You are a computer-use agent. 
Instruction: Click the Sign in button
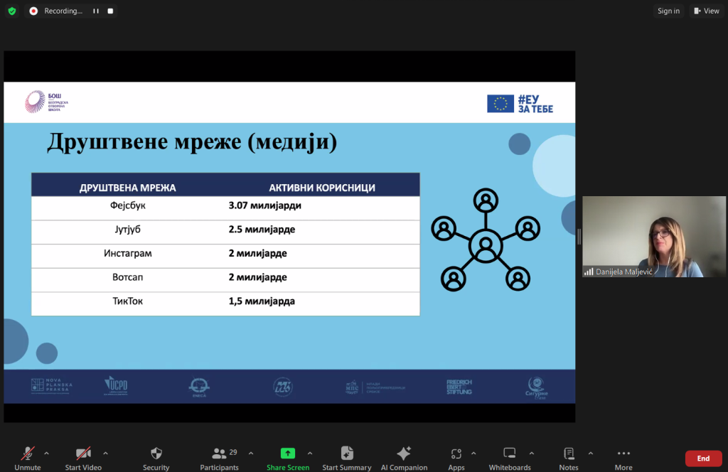[668, 11]
